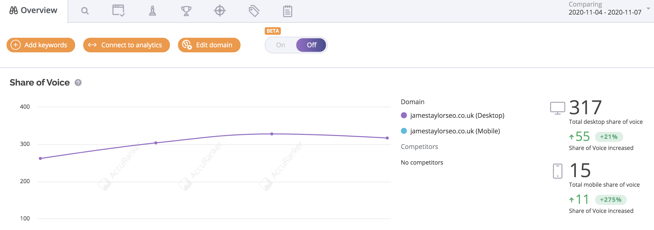Open the trophy tab

pyautogui.click(x=186, y=11)
